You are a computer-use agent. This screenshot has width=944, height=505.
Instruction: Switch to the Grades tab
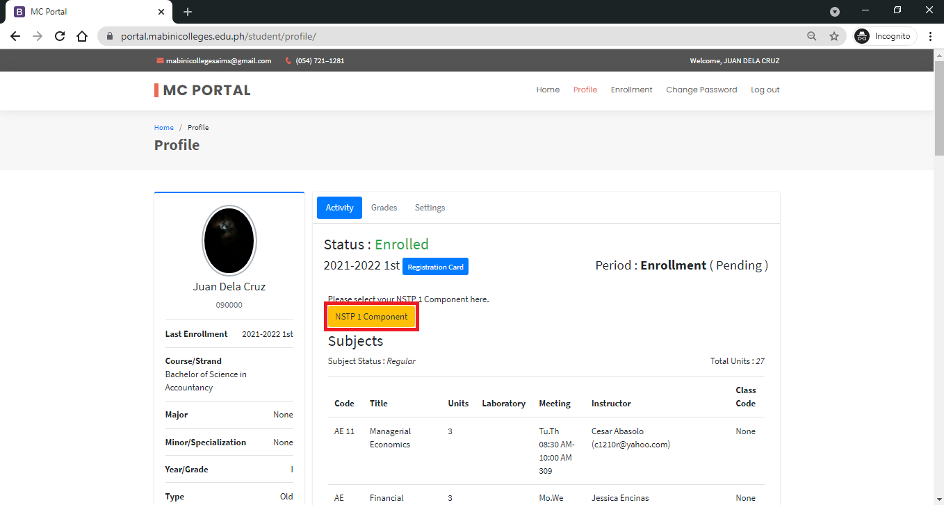(384, 208)
